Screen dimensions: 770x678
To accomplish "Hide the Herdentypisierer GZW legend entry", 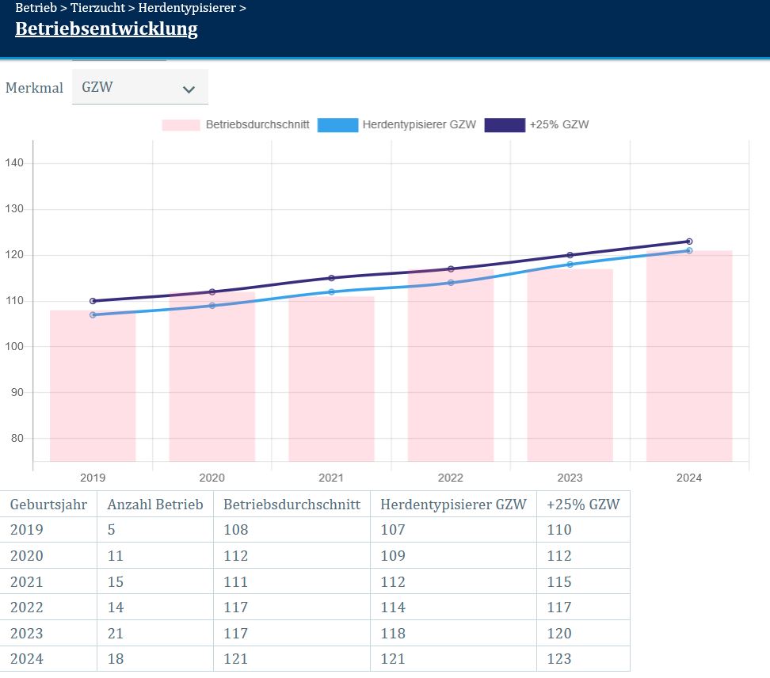I will click(x=397, y=125).
